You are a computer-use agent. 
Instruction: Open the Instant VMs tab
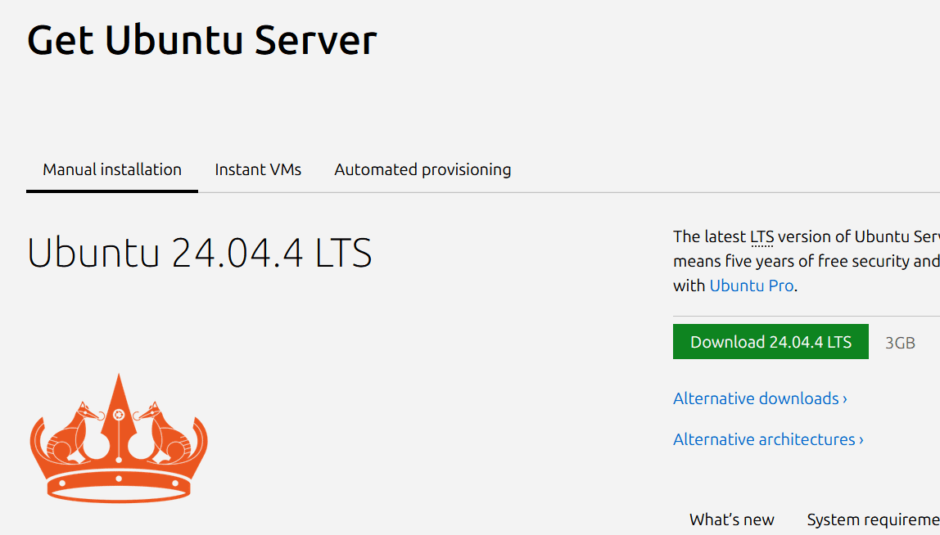(x=258, y=170)
